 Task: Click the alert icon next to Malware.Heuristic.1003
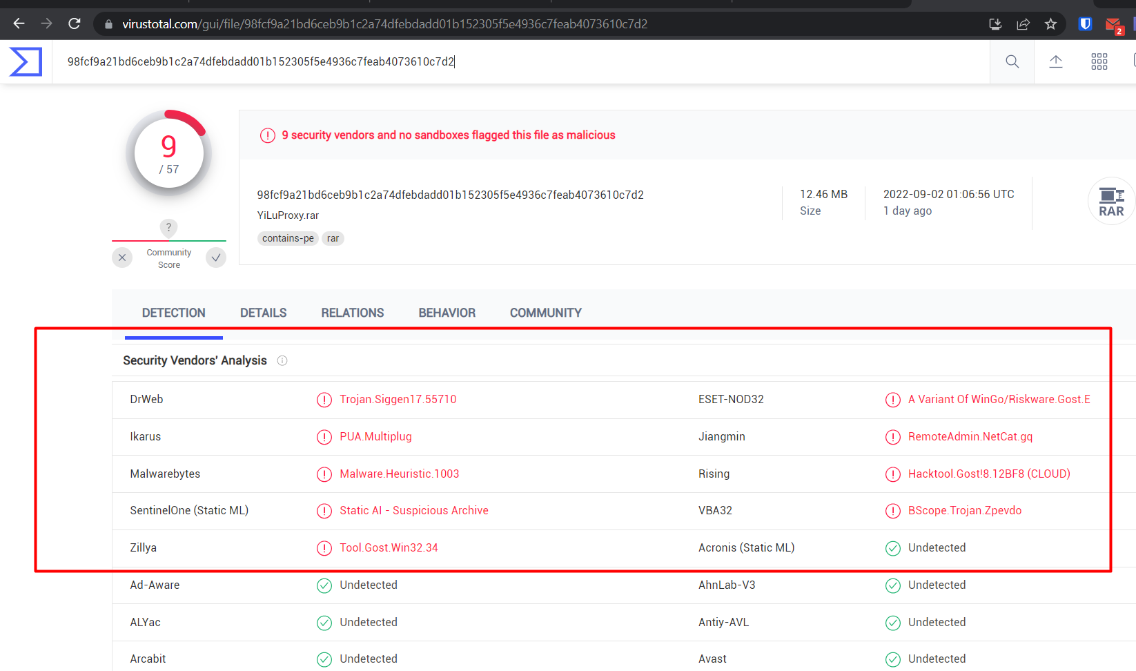click(324, 474)
